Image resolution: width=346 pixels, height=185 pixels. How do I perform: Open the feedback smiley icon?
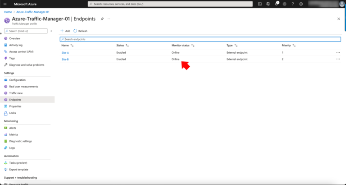(301, 4)
